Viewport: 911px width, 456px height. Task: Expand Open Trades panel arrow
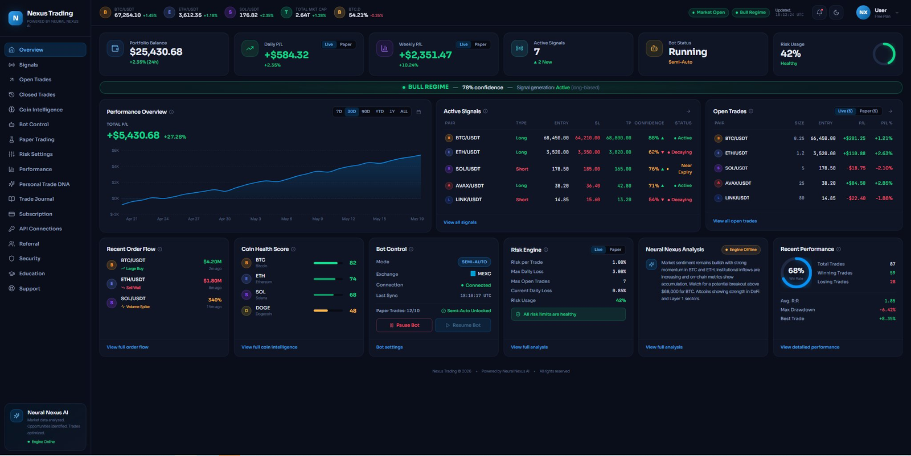pyautogui.click(x=891, y=111)
